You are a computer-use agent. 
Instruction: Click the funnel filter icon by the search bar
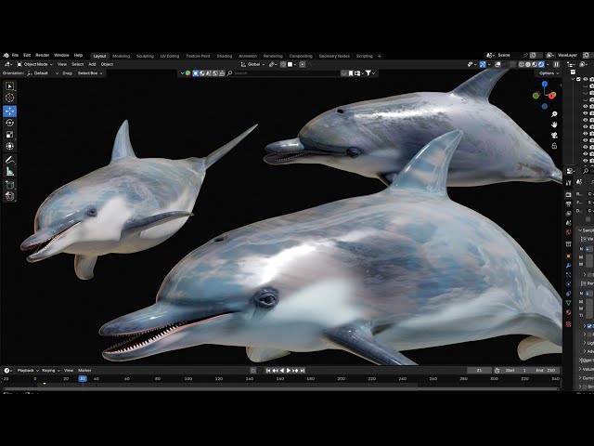pyautogui.click(x=368, y=73)
